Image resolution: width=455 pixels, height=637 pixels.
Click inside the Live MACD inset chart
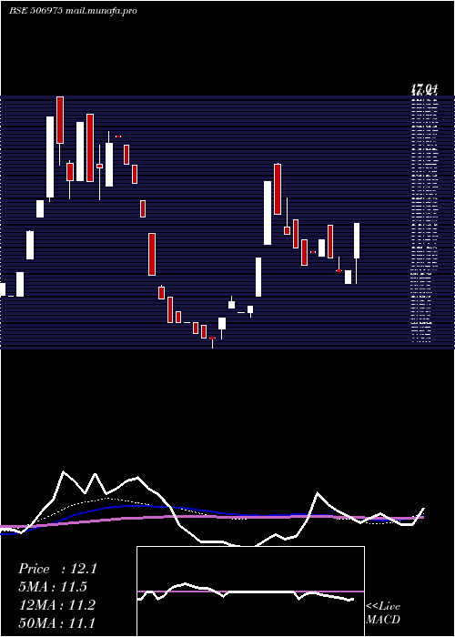tap(250, 591)
